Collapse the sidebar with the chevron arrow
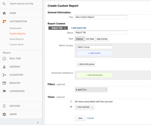 tap(38, 123)
